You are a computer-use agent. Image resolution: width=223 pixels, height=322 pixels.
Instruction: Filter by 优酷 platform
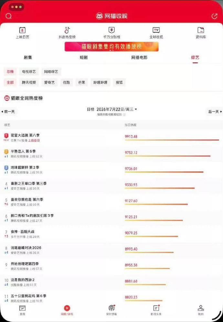[x=66, y=82]
